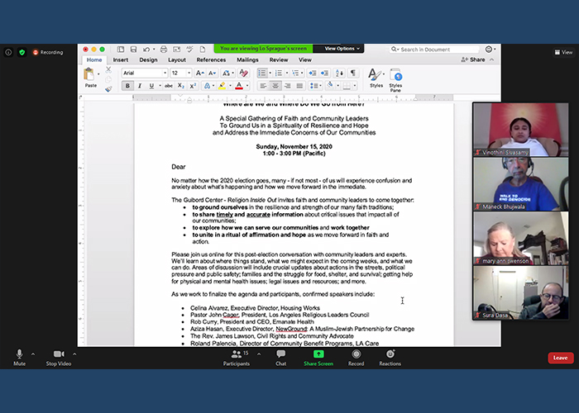579x413 pixels.
Task: Click the Align Right icon
Action: (287, 86)
